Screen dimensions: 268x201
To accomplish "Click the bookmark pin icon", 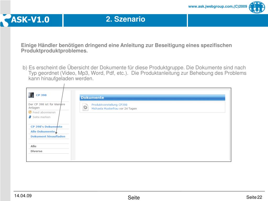I will click(30, 117).
